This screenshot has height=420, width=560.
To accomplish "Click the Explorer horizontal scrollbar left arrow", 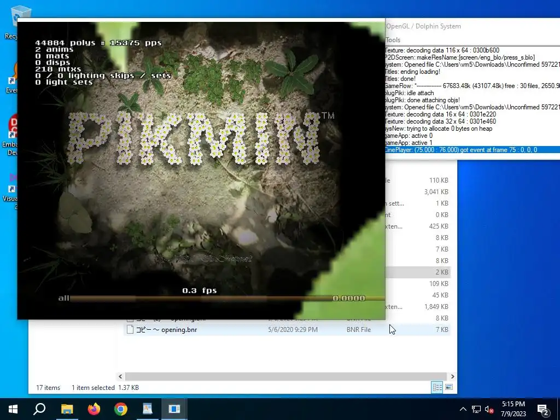I will click(x=120, y=376).
